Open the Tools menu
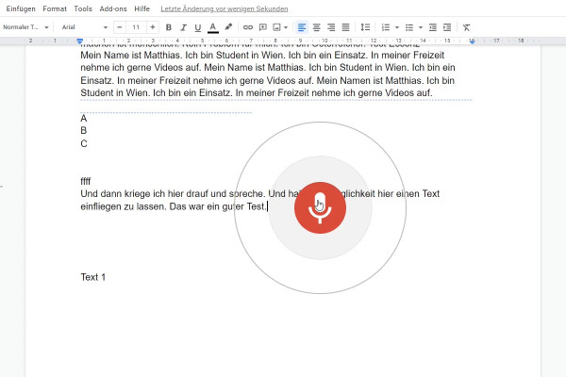This screenshot has height=377, width=566. pos(83,8)
